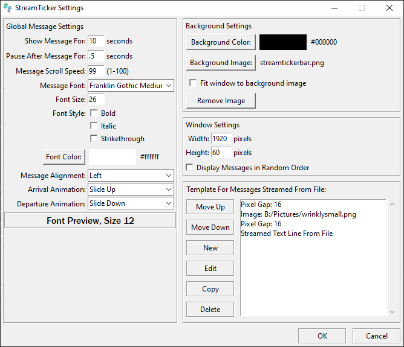
Task: Click the Edit template button
Action: (x=210, y=269)
